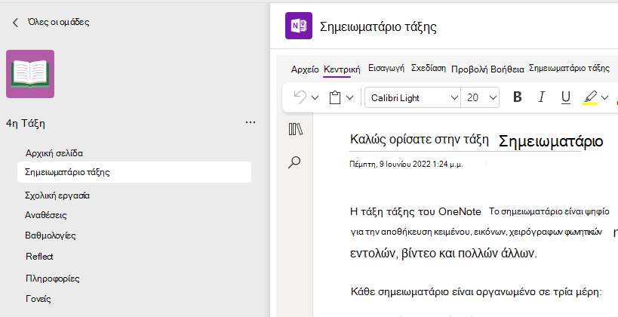Click text εντολών, βίντεο και πολλών άλλων
The height and width of the screenshot is (317, 618).
(x=444, y=253)
